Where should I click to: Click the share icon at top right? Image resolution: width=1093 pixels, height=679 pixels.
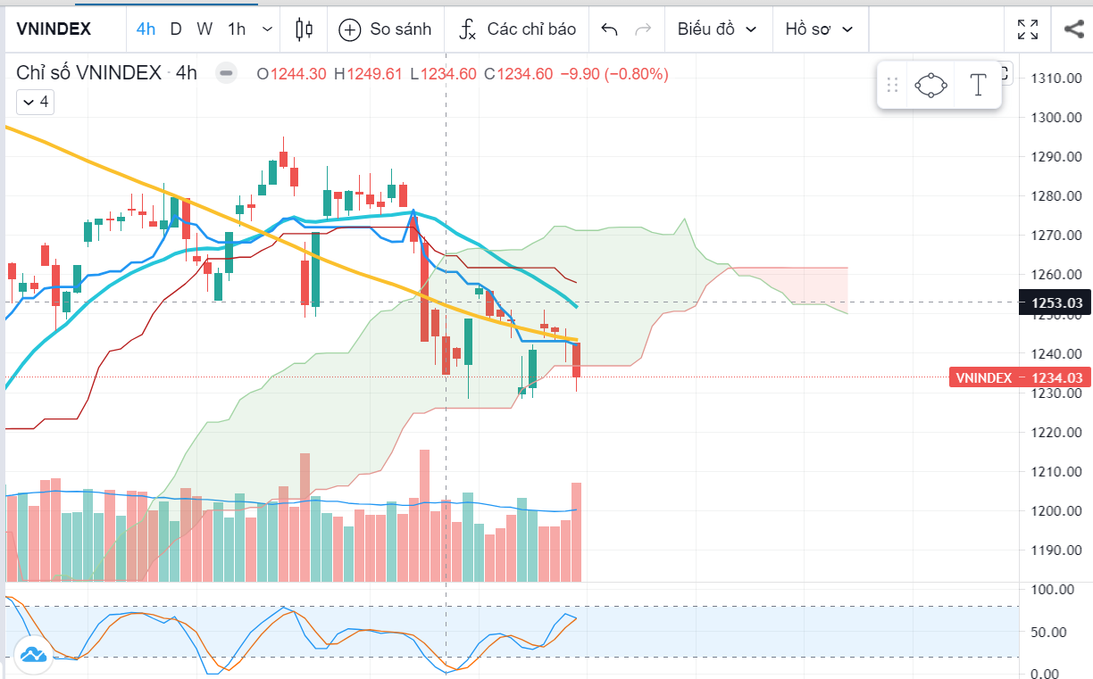1073,29
